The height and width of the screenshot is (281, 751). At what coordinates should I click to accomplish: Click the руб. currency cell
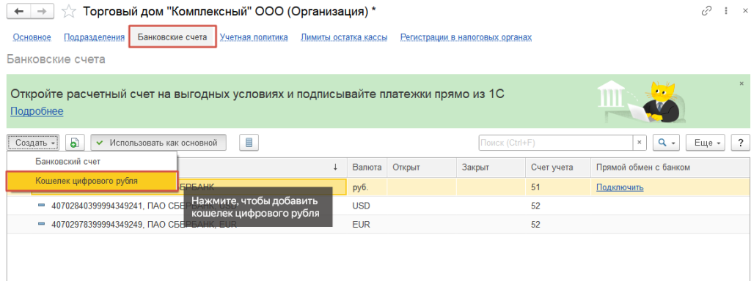367,188
